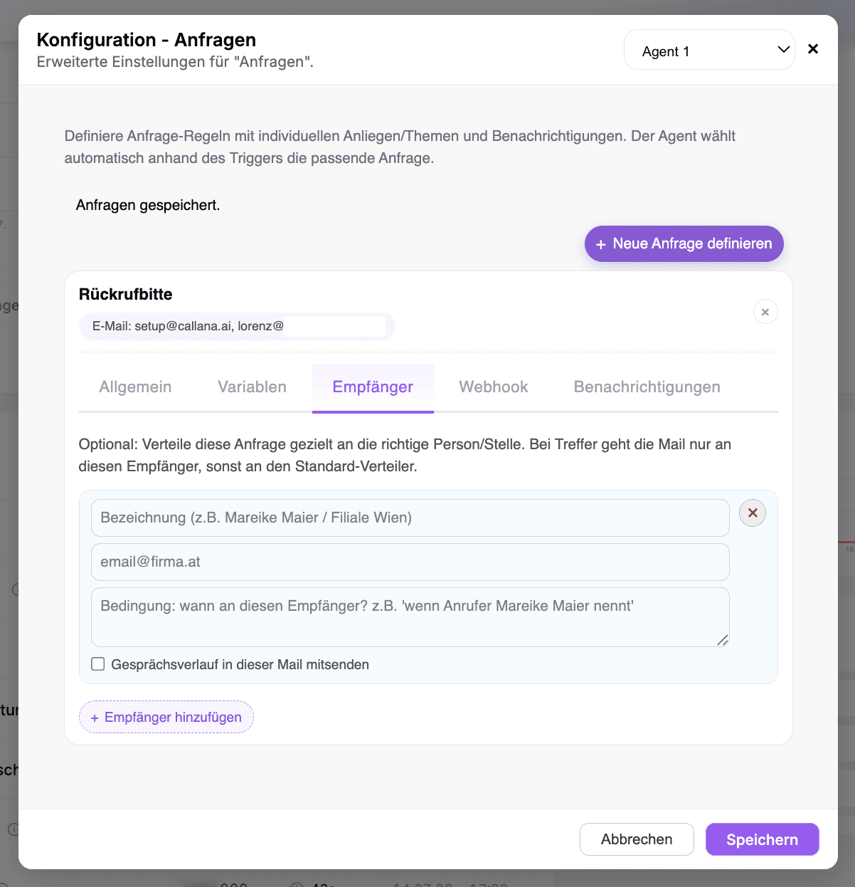Enable Gesprächsverlauf in dieser Mail mitsenden checkbox
Viewport: 855px width, 887px height.
click(x=98, y=664)
